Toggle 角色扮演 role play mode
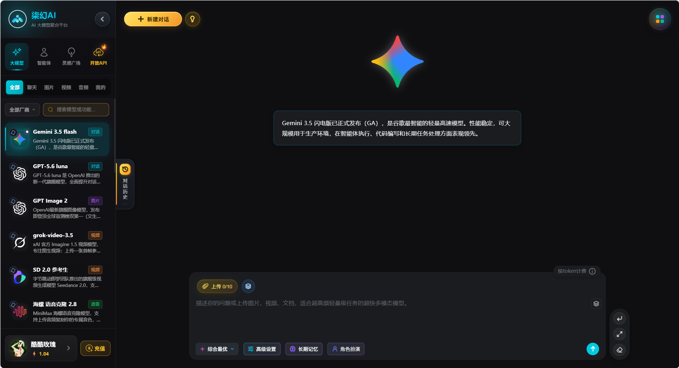Viewport: 679px width, 368px height. 346,349
